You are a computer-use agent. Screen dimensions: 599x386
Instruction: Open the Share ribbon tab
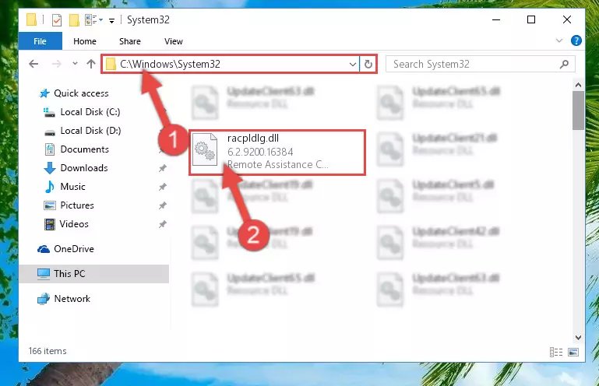(130, 41)
